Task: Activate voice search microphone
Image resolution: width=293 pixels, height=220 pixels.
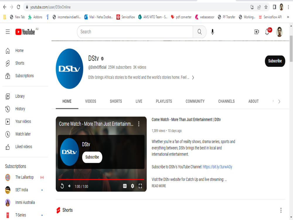Action: point(212,32)
